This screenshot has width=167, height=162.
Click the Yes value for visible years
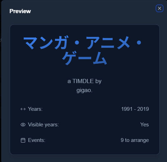point(144,125)
